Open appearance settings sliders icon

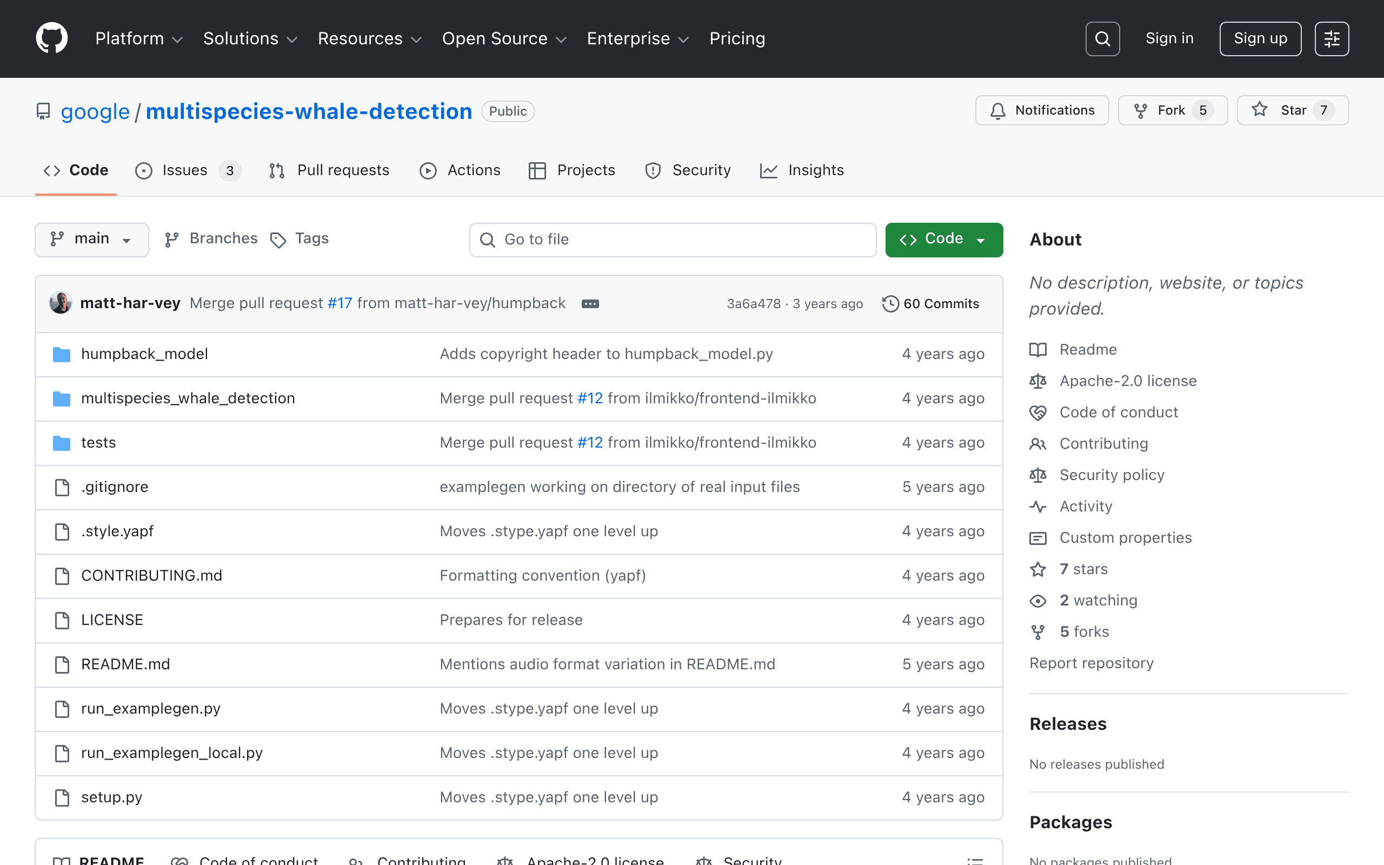(x=1332, y=39)
